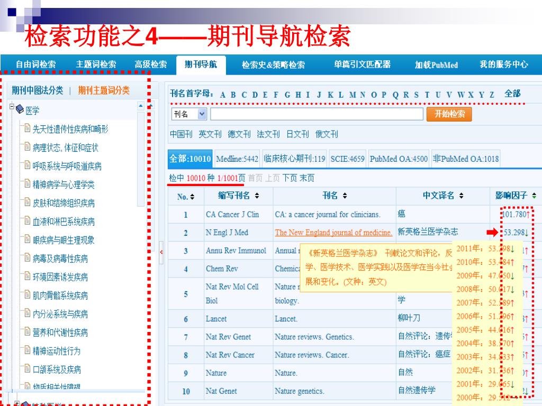Click document icon beside 皮肤和结缔组织疾病
The image size is (542, 406).
(28, 202)
